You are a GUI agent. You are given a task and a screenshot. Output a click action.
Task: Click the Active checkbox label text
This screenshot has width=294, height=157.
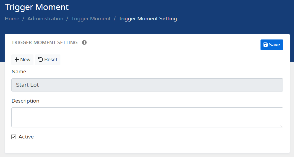[x=26, y=137]
